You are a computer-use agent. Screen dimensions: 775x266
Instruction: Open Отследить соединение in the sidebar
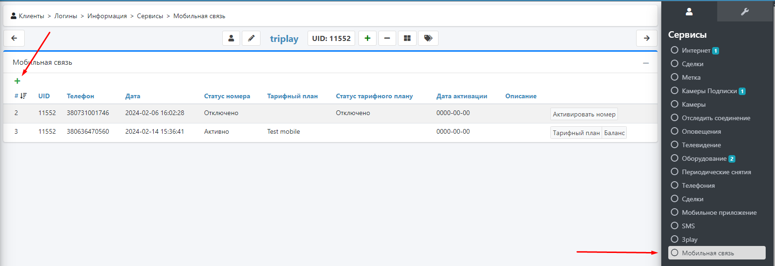718,118
